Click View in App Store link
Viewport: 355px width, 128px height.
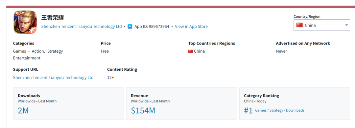[191, 27]
